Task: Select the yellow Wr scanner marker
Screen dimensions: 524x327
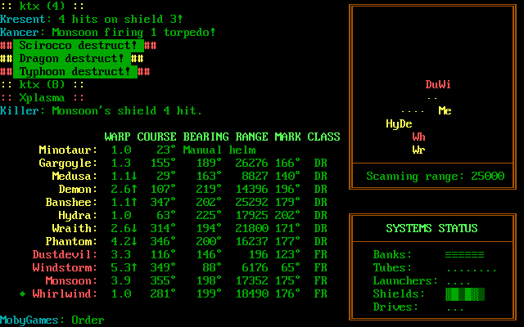Action: pyautogui.click(x=418, y=150)
